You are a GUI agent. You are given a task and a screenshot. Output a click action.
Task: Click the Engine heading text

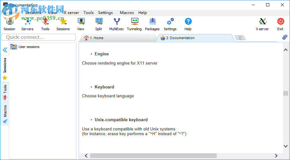pyautogui.click(x=102, y=54)
